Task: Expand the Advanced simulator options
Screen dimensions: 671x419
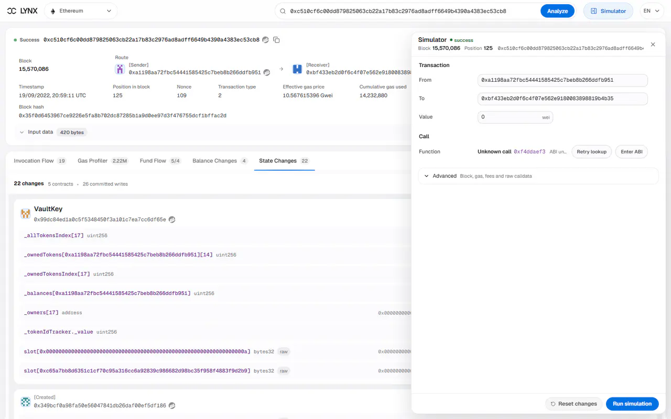Action: 538,176
